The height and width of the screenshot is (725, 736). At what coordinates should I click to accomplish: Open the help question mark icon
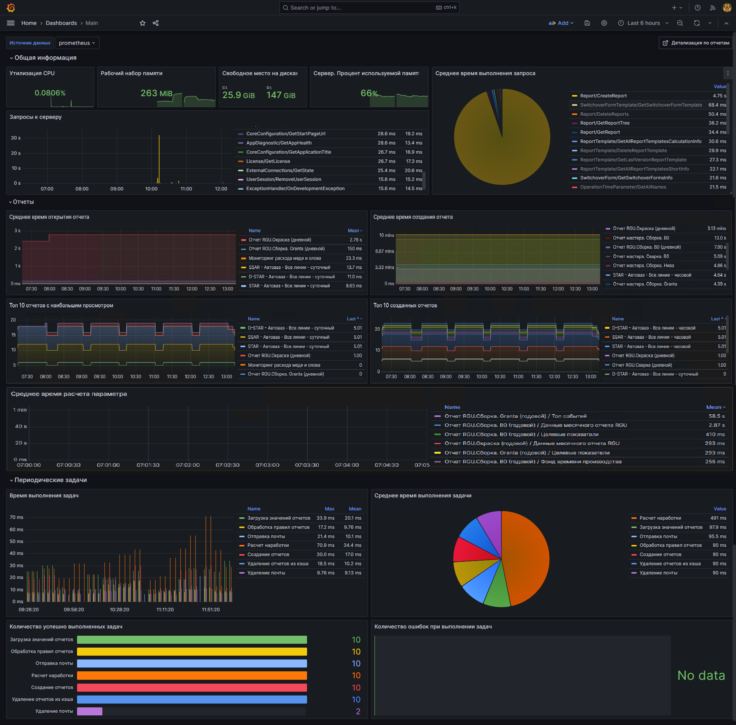698,8
